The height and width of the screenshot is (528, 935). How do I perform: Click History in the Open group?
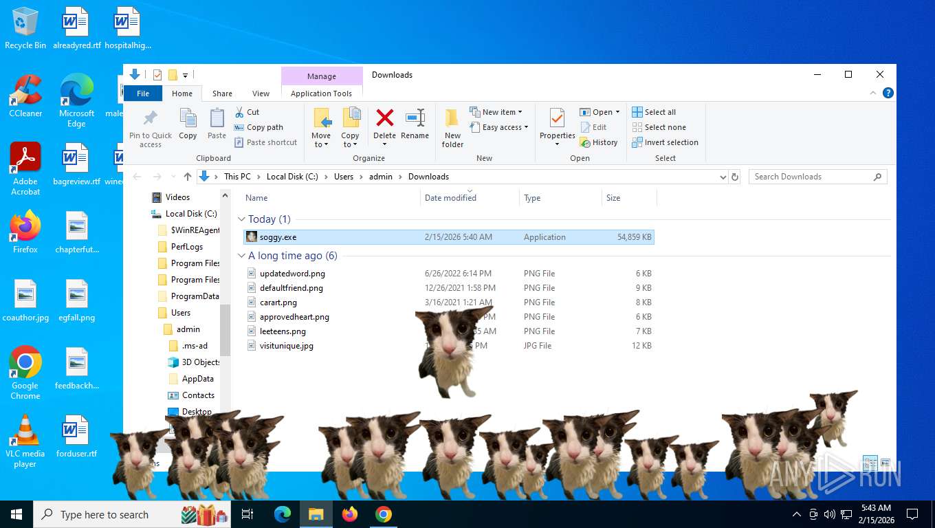pyautogui.click(x=599, y=142)
